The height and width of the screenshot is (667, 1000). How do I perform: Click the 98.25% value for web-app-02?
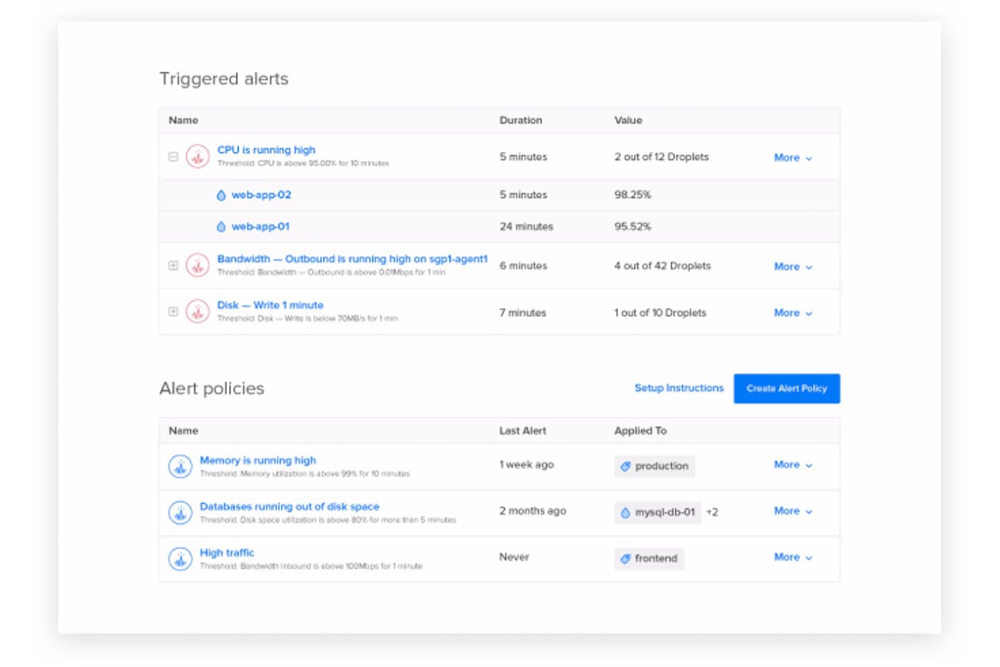(632, 195)
